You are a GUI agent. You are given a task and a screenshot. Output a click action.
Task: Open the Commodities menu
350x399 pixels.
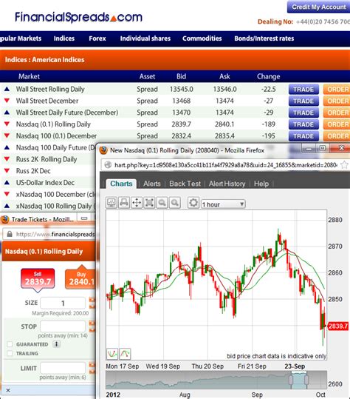(202, 38)
